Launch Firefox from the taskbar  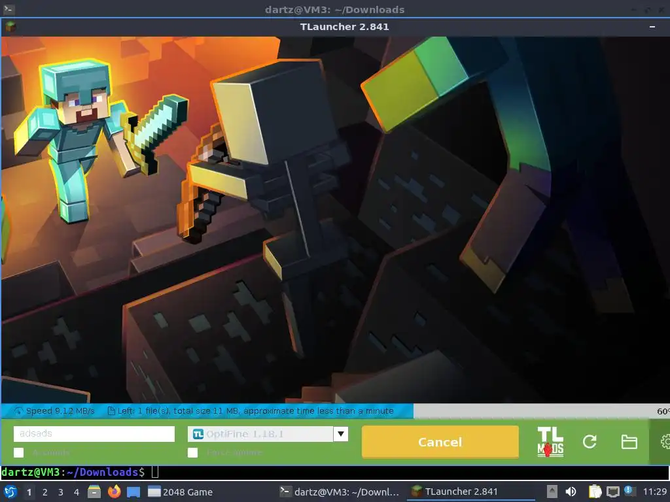[114, 492]
